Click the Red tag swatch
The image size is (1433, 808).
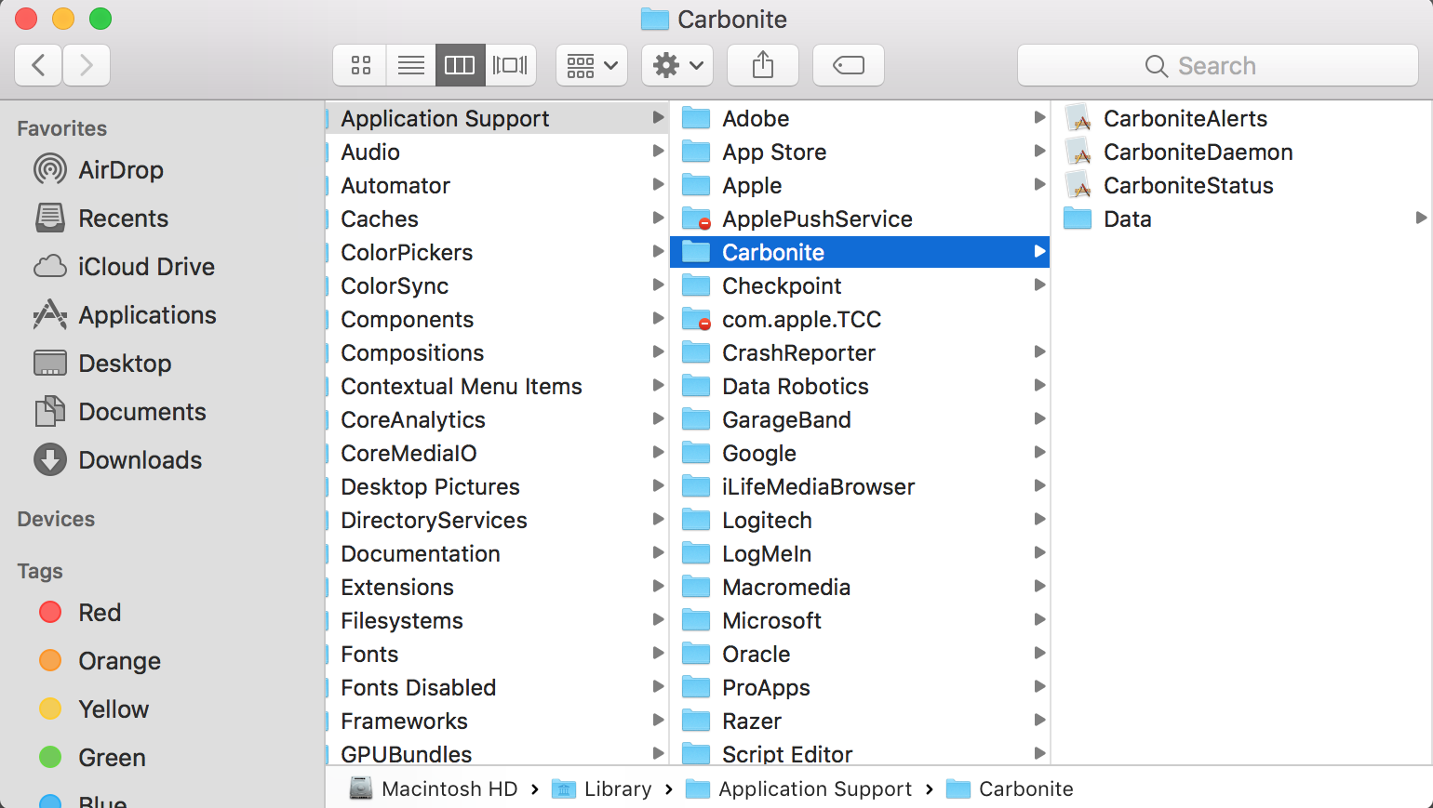tap(50, 612)
